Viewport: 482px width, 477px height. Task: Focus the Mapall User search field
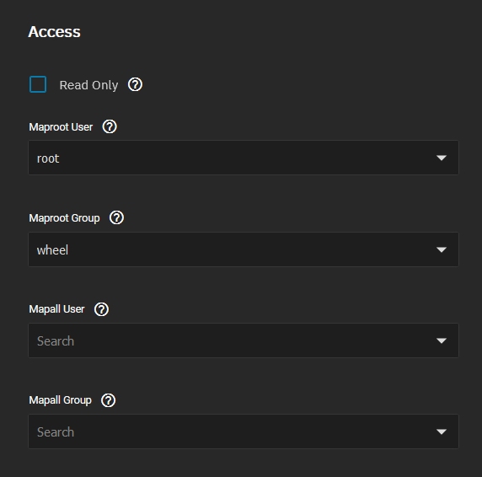coord(244,340)
